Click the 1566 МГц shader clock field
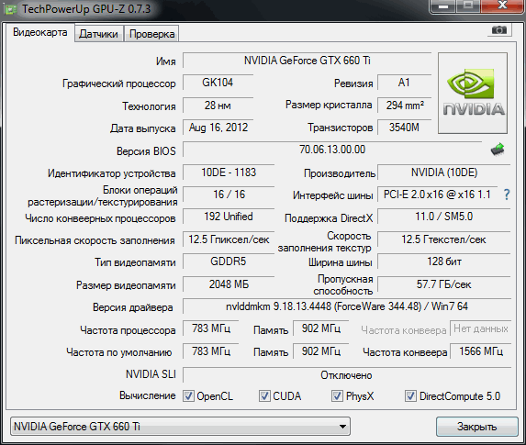This screenshot has width=526, height=445. 481,351
